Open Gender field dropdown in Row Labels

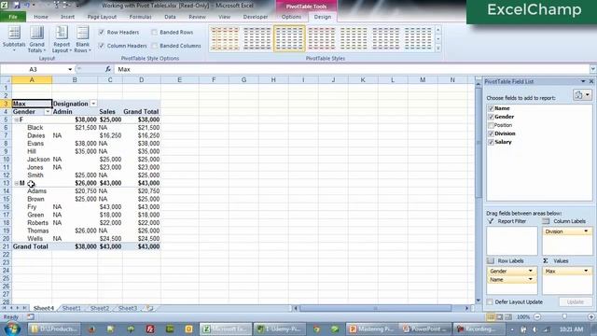click(x=531, y=271)
